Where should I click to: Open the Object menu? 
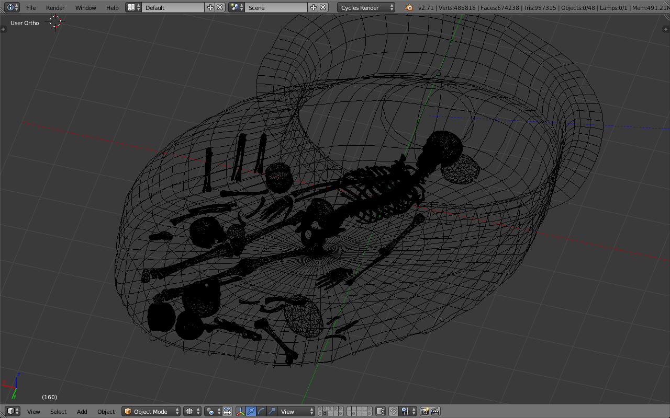pyautogui.click(x=106, y=412)
